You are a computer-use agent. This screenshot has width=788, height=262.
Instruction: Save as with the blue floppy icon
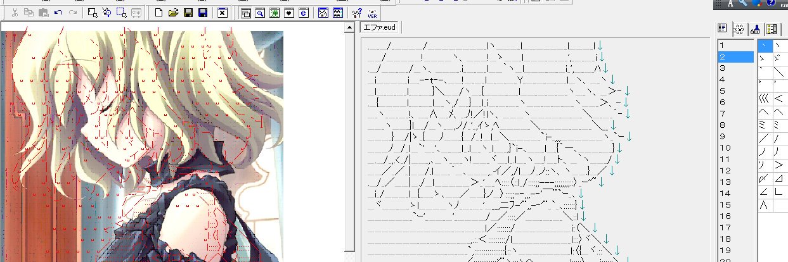click(x=202, y=13)
